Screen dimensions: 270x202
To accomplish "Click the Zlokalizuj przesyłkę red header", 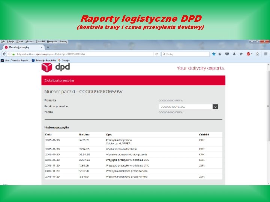I will pyautogui.click(x=133, y=80).
